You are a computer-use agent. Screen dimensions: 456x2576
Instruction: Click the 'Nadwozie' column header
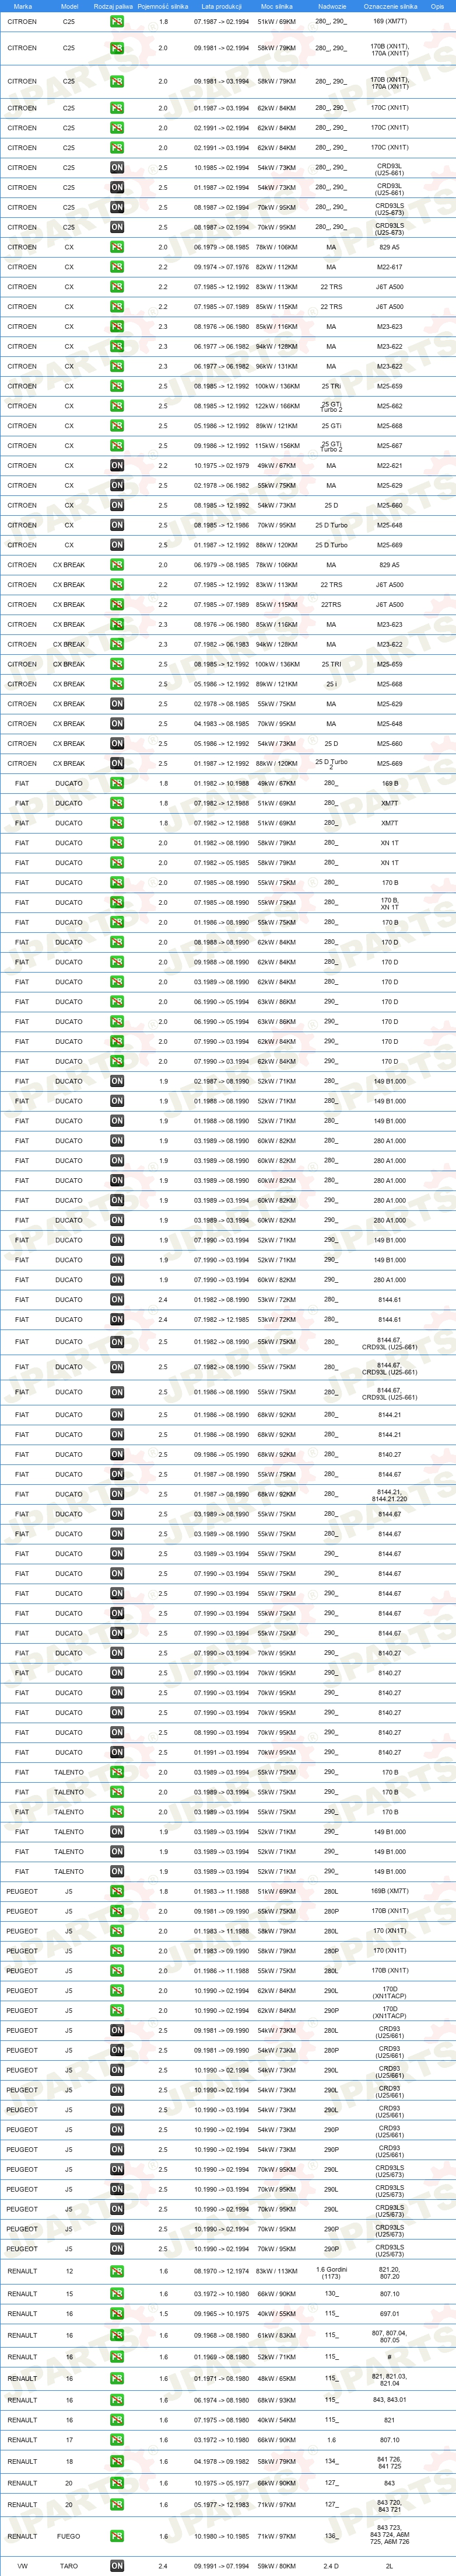pos(331,6)
